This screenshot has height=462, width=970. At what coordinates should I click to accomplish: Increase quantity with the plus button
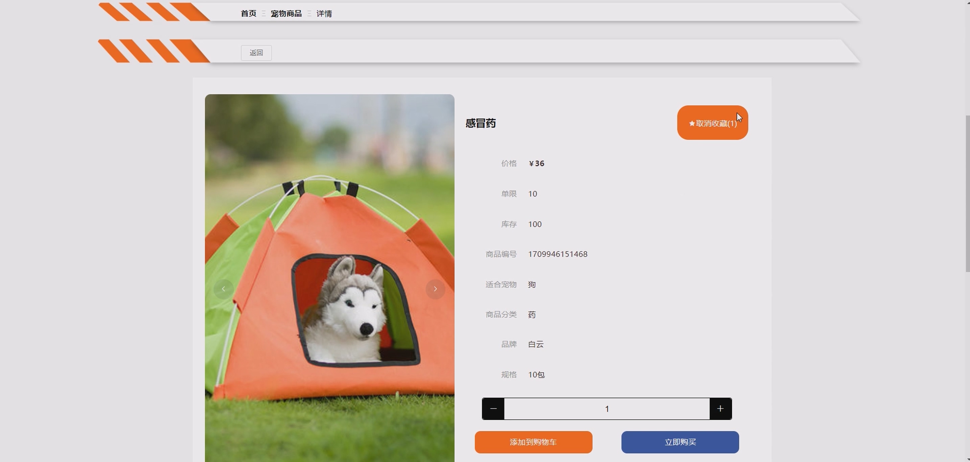pyautogui.click(x=720, y=409)
